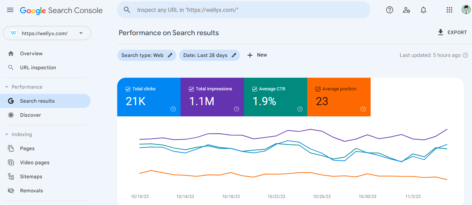
Task: Click the Pages documents icon
Action: tap(11, 148)
